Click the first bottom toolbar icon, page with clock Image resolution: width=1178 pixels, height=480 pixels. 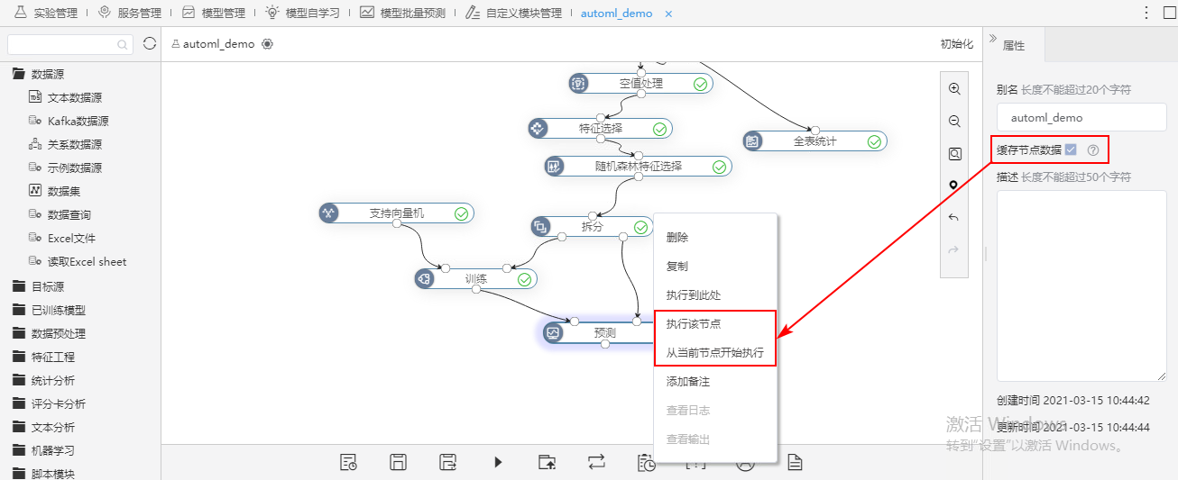click(348, 462)
